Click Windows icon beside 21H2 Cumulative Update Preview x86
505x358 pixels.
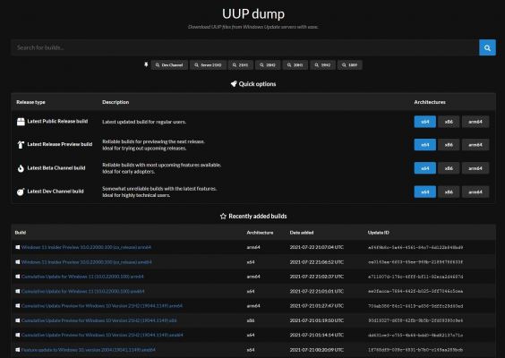[x=18, y=320]
